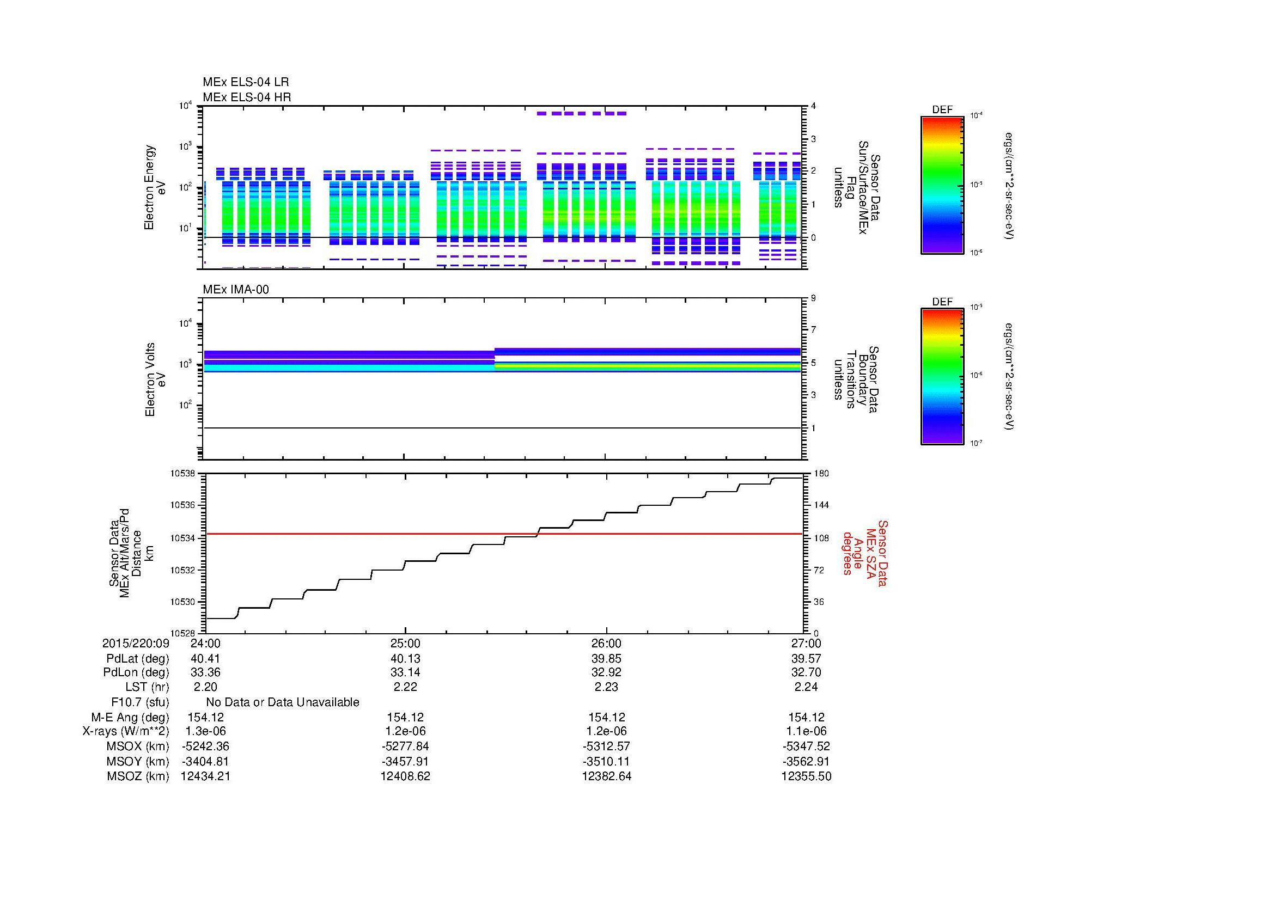Click the PdLat value 39.57
The width and height of the screenshot is (1274, 900).
[x=806, y=659]
